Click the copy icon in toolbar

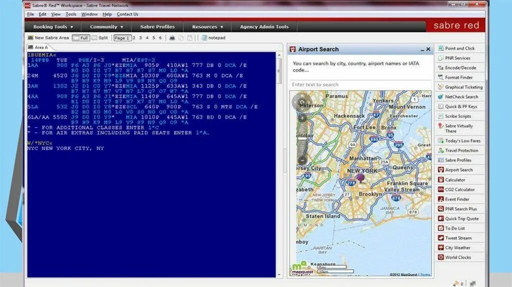pyautogui.click(x=181, y=38)
